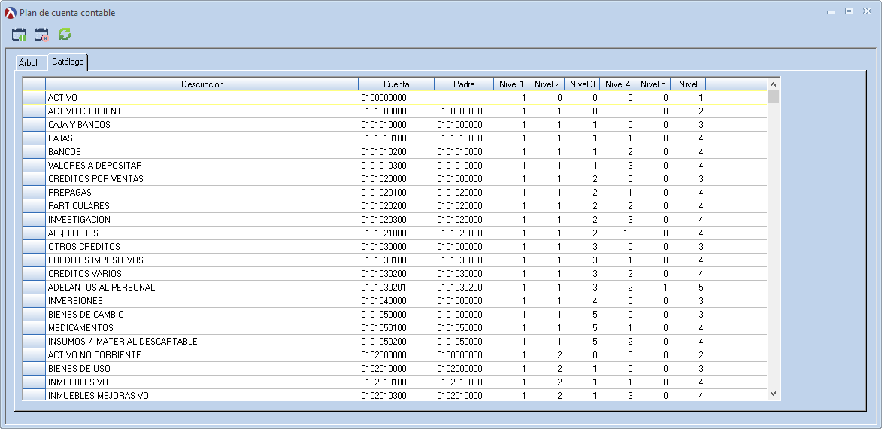Image resolution: width=882 pixels, height=429 pixels.
Task: Click the last Nivel column header
Action: 688,84
